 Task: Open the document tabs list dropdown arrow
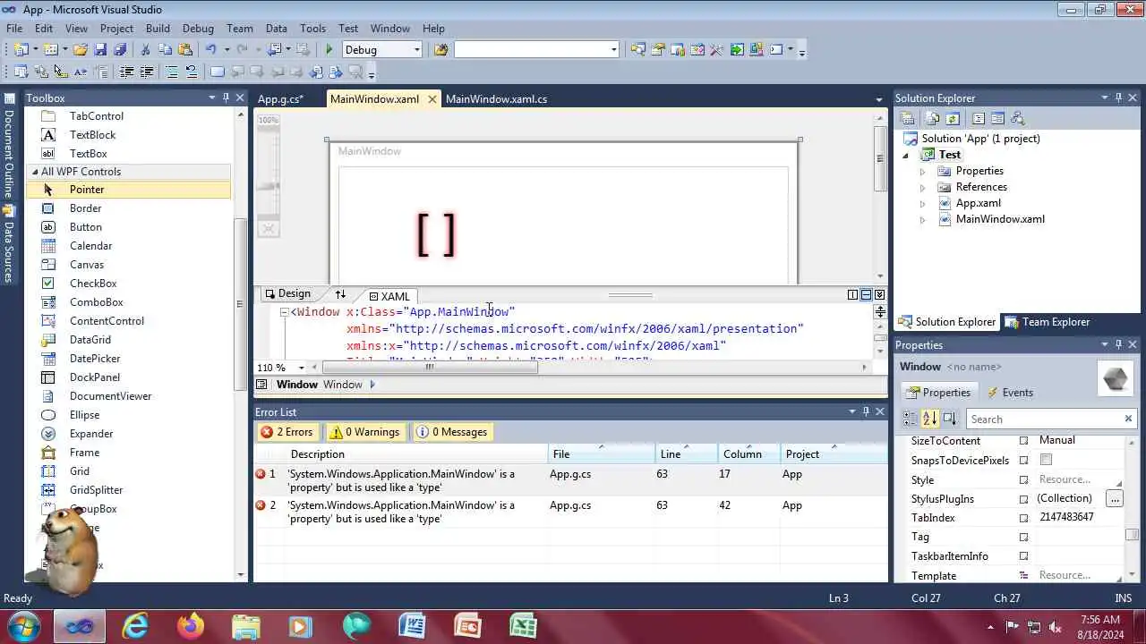click(x=879, y=99)
